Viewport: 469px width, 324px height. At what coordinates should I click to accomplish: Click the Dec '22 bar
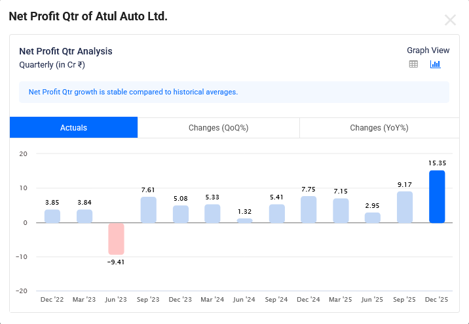pyautogui.click(x=52, y=216)
